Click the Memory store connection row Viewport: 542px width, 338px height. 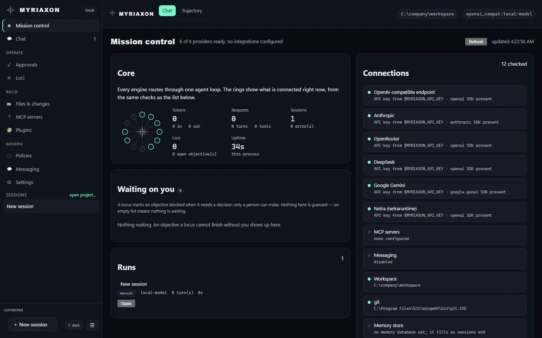click(x=445, y=328)
